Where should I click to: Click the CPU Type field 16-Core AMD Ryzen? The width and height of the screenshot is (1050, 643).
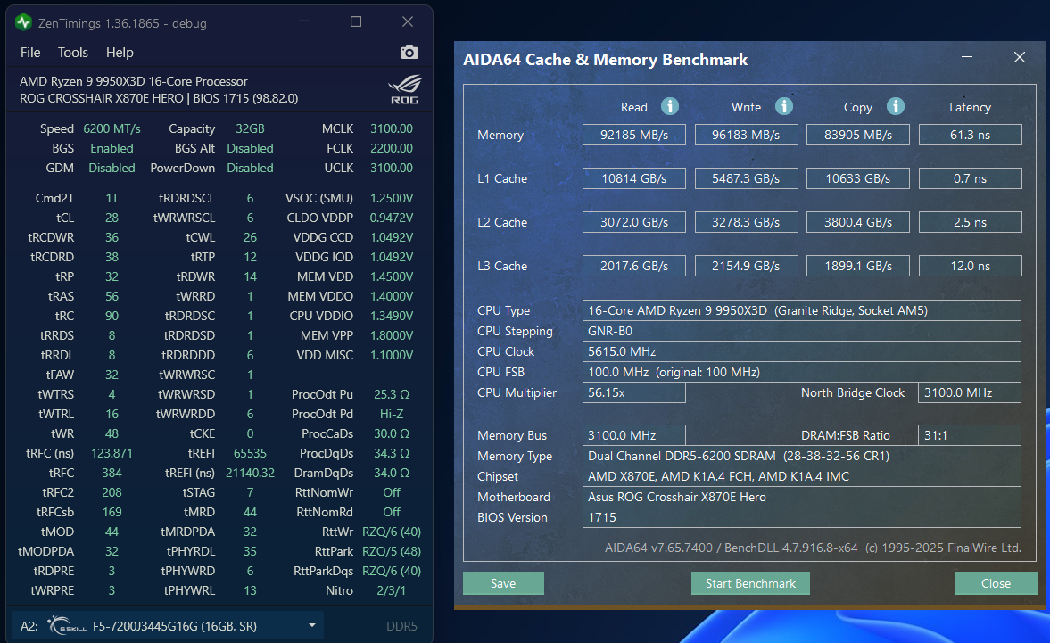point(802,310)
